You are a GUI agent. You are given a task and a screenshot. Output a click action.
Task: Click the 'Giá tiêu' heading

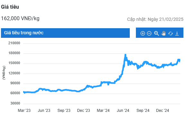click(10, 7)
